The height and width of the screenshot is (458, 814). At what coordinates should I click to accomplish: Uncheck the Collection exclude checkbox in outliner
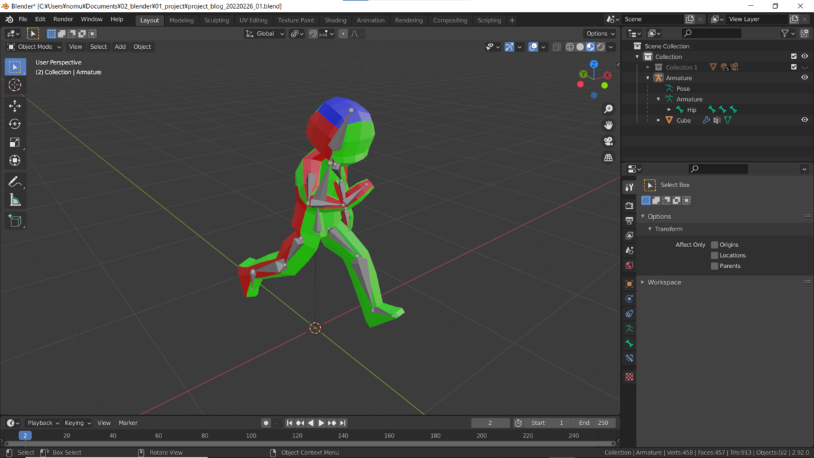pos(794,57)
